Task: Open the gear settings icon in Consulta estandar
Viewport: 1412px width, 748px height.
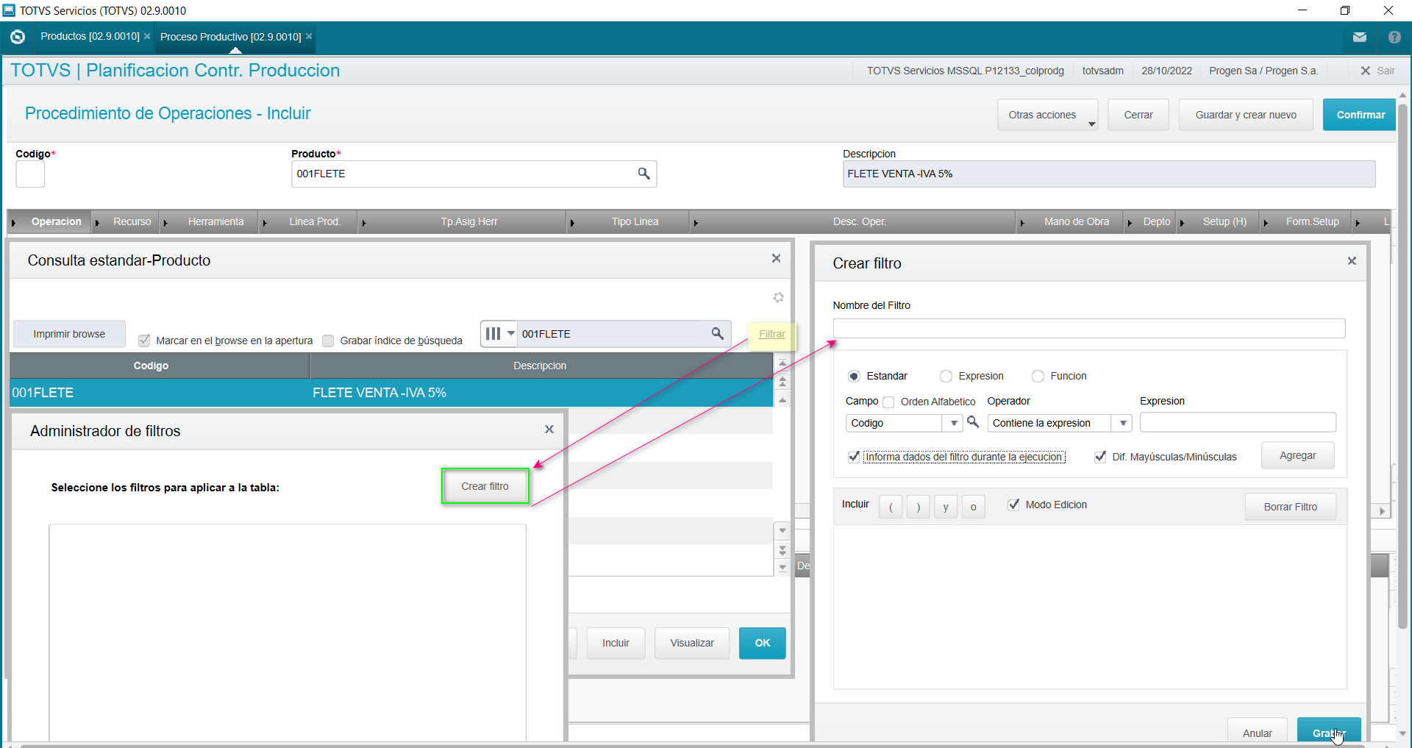Action: [778, 297]
